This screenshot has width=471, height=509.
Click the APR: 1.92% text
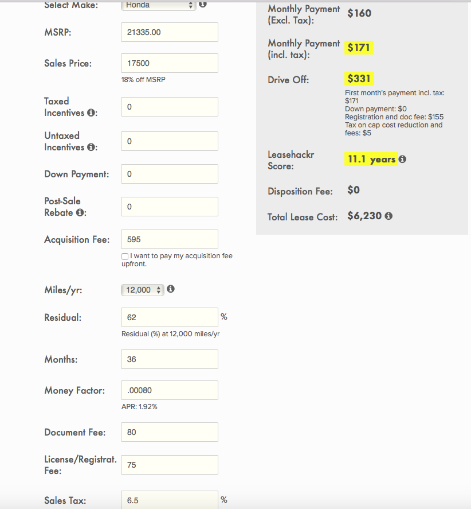(x=139, y=407)
